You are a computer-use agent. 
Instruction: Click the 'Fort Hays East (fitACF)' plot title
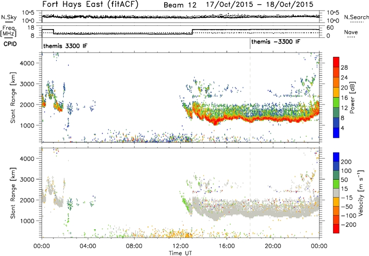(x=90, y=4)
